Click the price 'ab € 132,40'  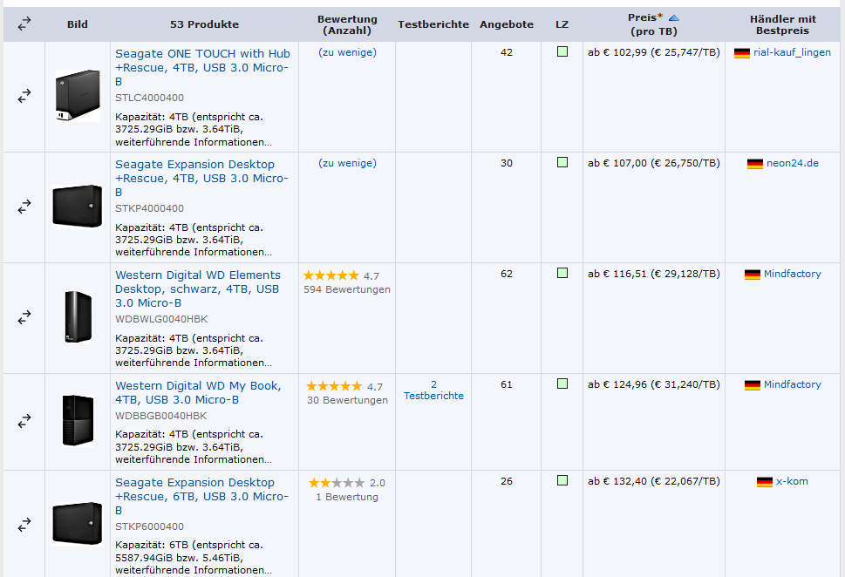(x=617, y=481)
